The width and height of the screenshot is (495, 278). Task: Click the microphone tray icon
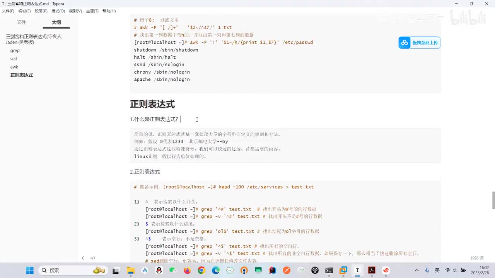(x=427, y=270)
